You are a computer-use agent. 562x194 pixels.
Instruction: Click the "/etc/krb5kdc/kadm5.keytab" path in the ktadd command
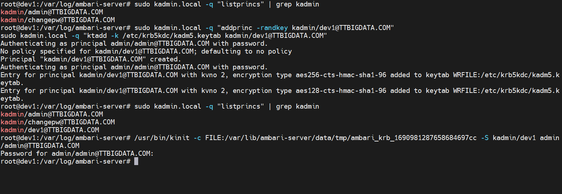click(x=172, y=36)
